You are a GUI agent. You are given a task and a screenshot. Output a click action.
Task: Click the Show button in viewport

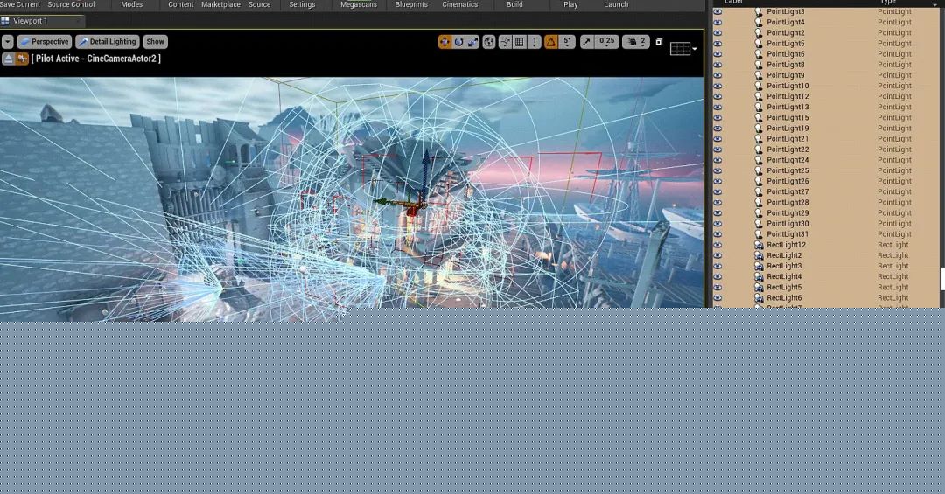[x=155, y=42]
